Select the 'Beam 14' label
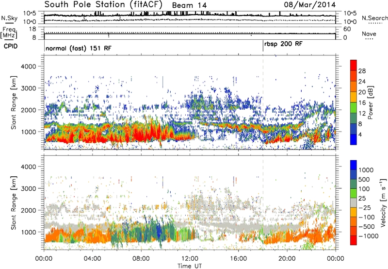Screen dimensions: 388x269 (189, 5)
